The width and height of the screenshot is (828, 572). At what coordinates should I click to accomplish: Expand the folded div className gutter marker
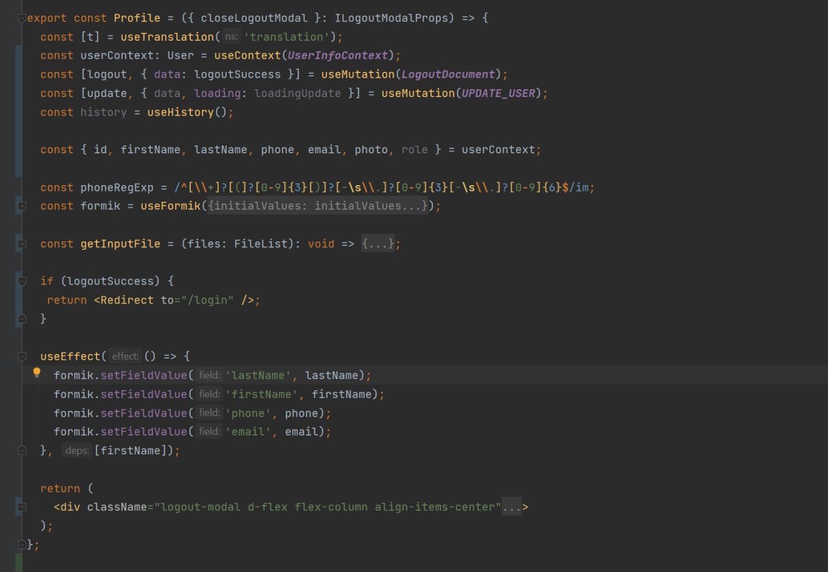tap(22, 507)
